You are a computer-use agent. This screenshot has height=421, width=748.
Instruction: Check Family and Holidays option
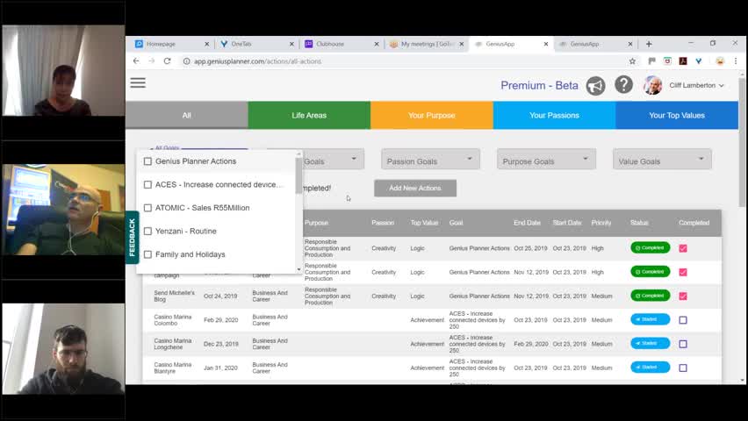coord(147,254)
